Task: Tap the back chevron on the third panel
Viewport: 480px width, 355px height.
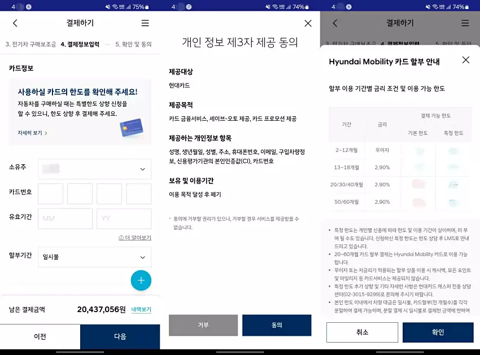Action: tap(335, 23)
